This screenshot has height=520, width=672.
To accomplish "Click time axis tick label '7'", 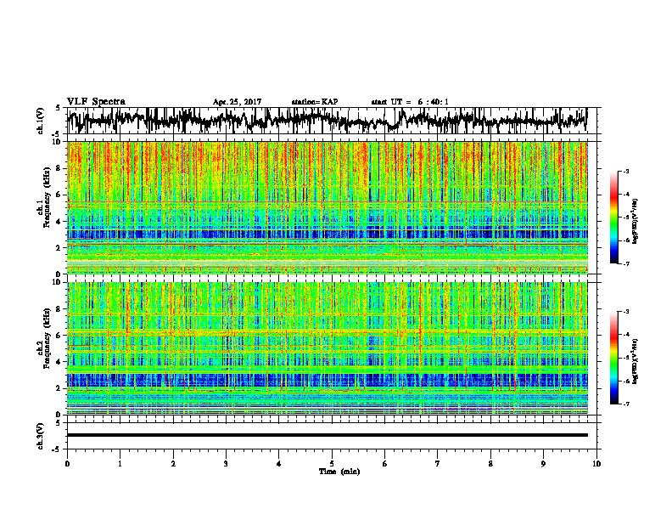I will (438, 464).
